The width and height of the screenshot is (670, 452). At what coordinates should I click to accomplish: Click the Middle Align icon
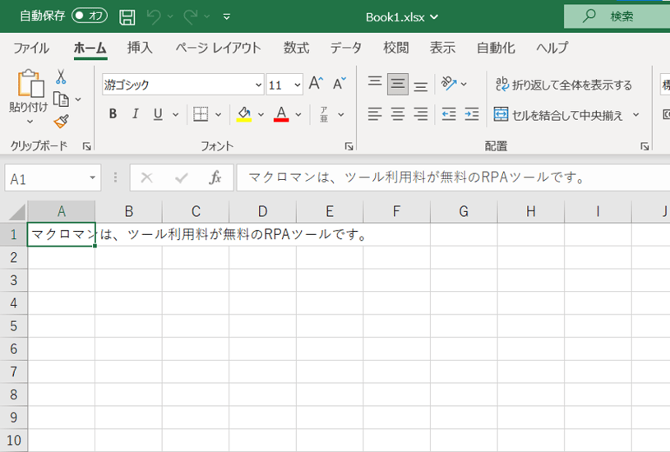[x=398, y=84]
